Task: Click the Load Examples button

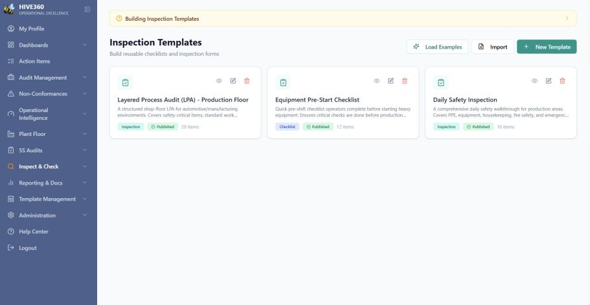Action: (437, 47)
